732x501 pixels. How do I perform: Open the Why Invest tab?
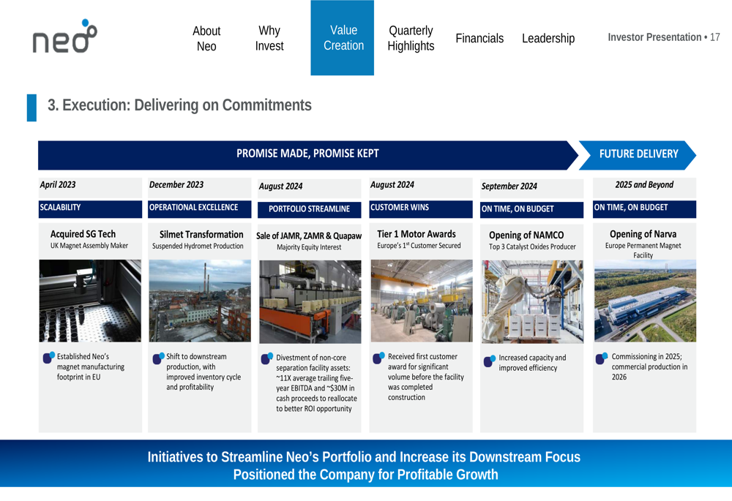tap(269, 38)
